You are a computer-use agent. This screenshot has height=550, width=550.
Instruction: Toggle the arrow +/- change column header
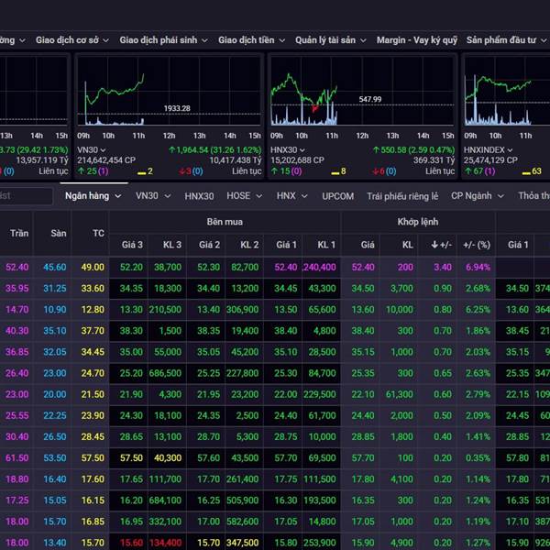click(x=440, y=245)
